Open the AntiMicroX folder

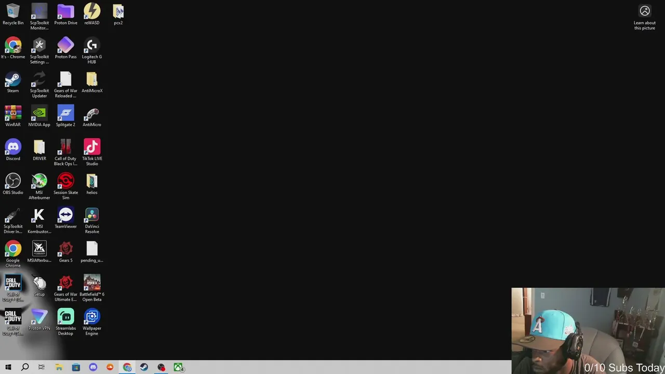pyautogui.click(x=92, y=82)
